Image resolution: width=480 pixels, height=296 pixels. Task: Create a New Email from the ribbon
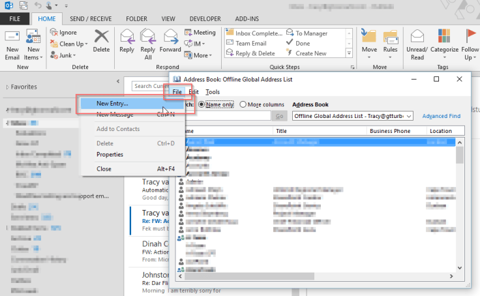coord(12,45)
